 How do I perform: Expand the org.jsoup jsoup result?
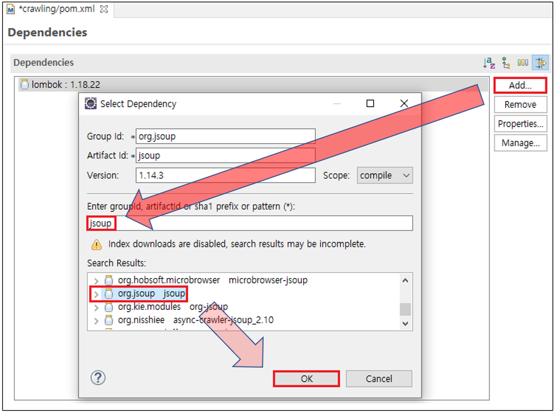click(96, 294)
